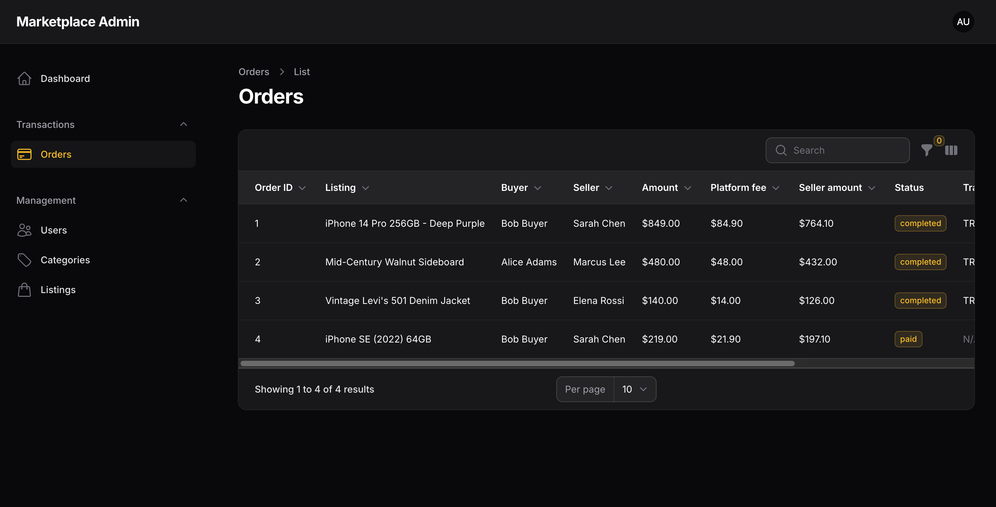Sort by Seller amount column
Image resolution: width=996 pixels, height=507 pixels.
[837, 188]
